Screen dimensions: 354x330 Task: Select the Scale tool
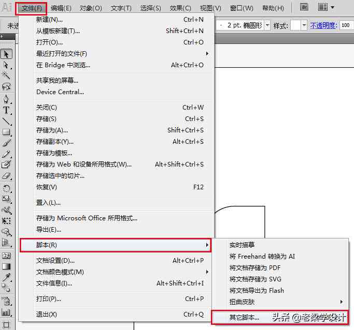[x=6, y=199]
